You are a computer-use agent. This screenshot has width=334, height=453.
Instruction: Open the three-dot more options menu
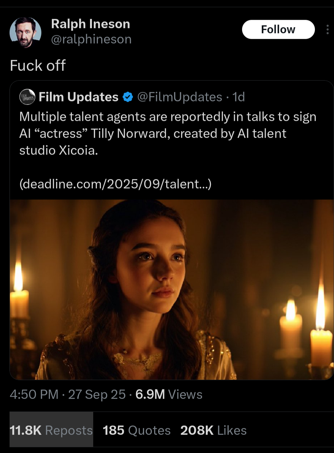click(328, 29)
